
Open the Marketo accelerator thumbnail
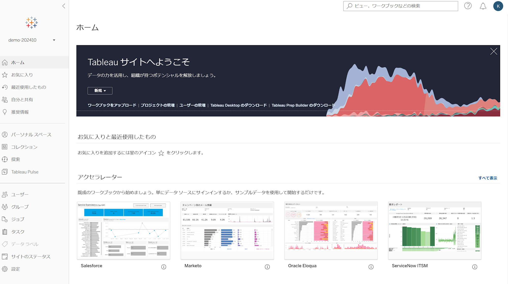pos(227,230)
